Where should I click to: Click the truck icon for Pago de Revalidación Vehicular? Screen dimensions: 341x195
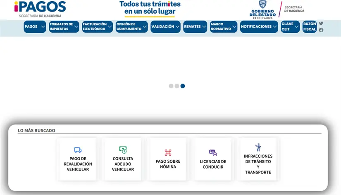coord(78,150)
